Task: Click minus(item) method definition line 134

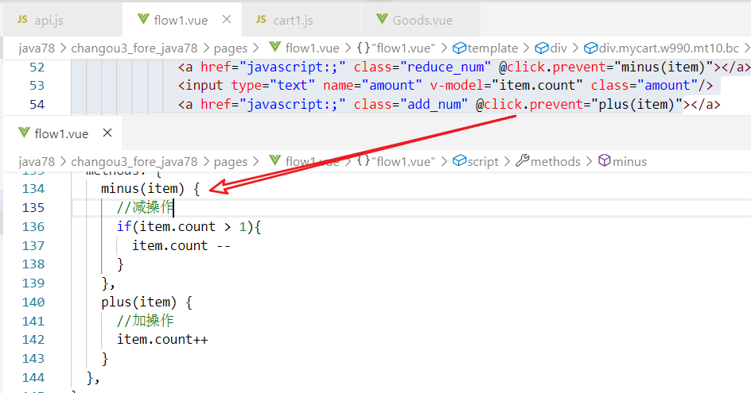Action: coord(150,189)
